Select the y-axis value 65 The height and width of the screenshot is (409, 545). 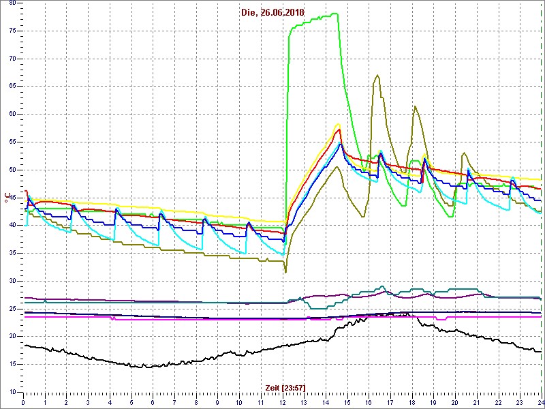[12, 87]
